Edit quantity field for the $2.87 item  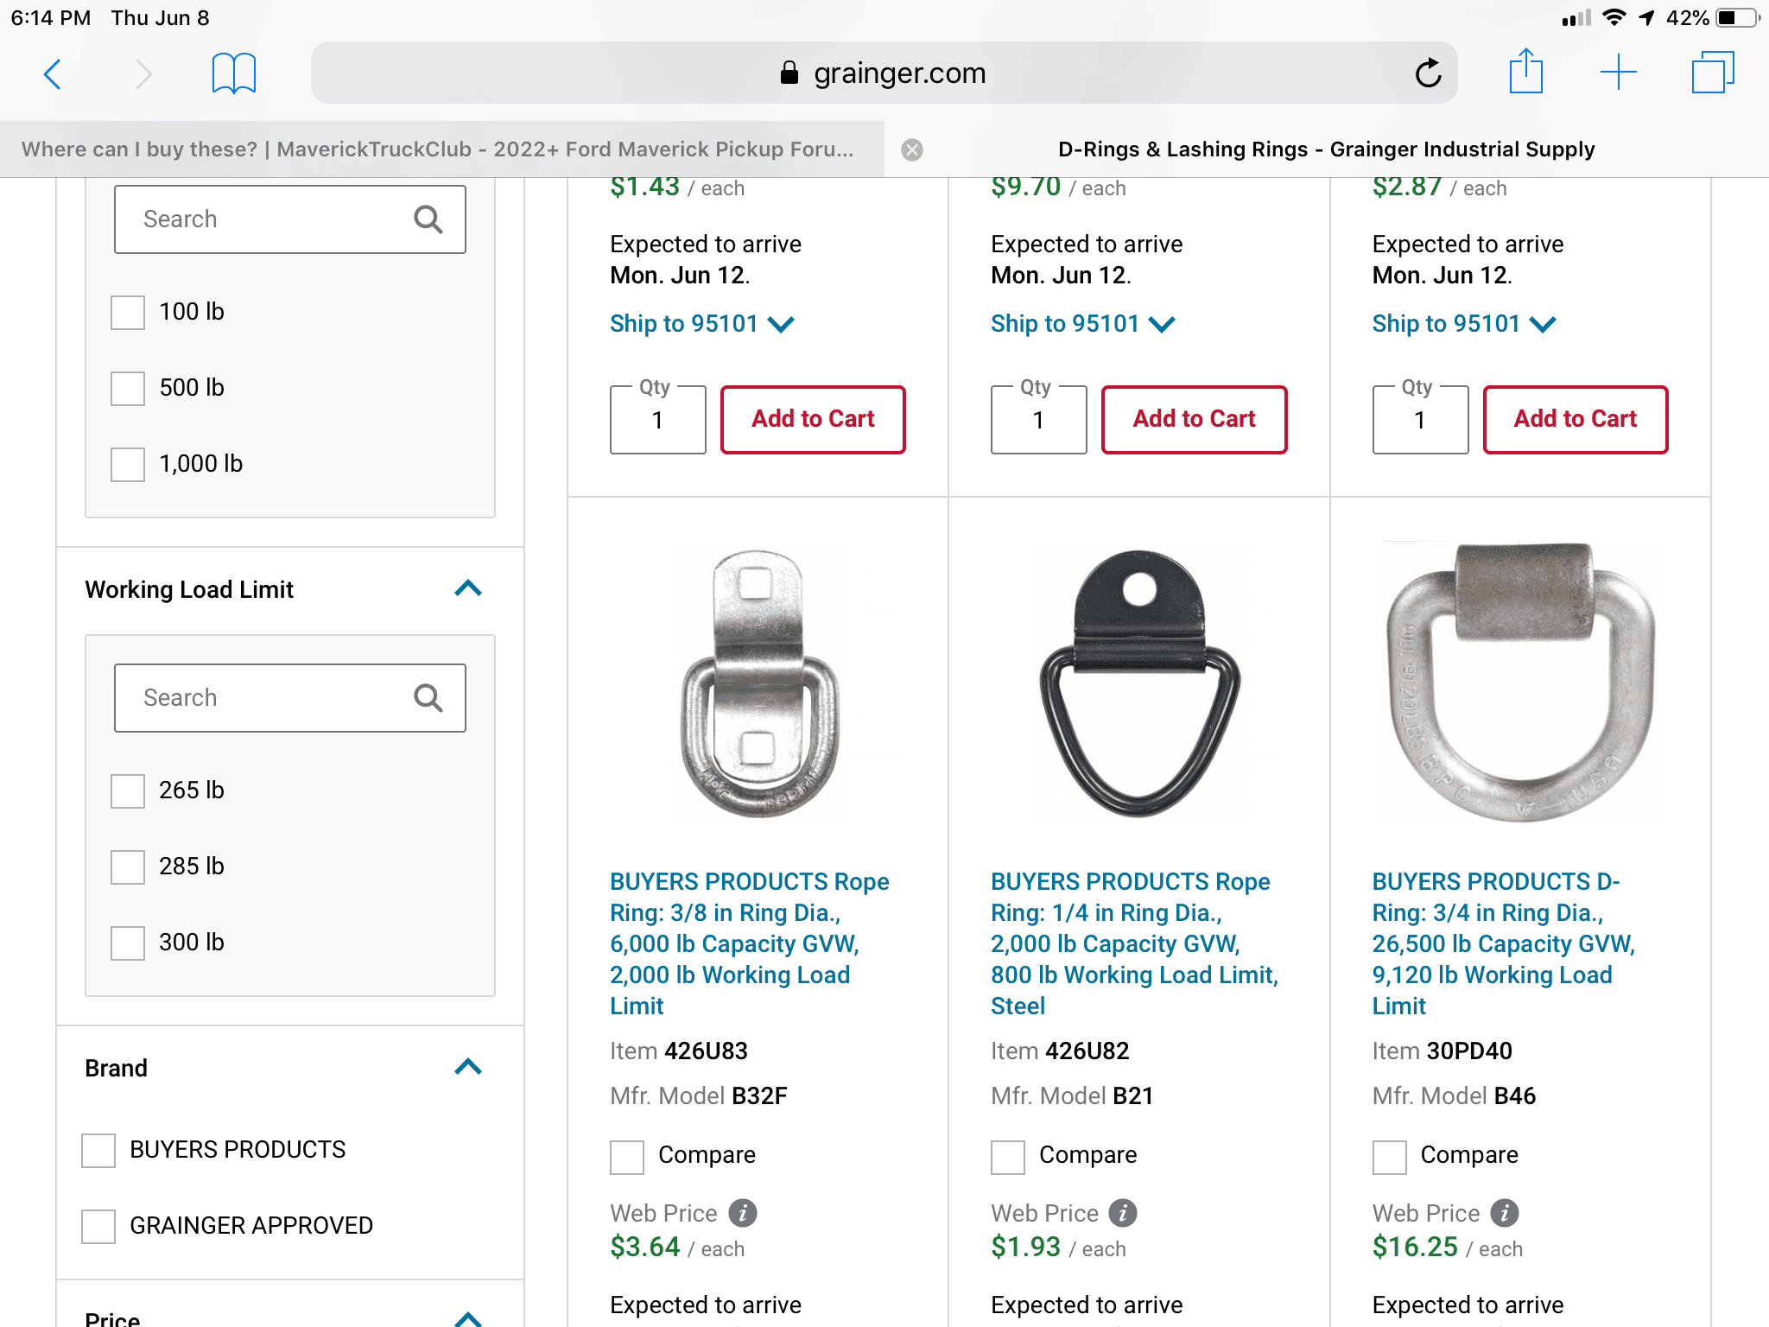1421,420
